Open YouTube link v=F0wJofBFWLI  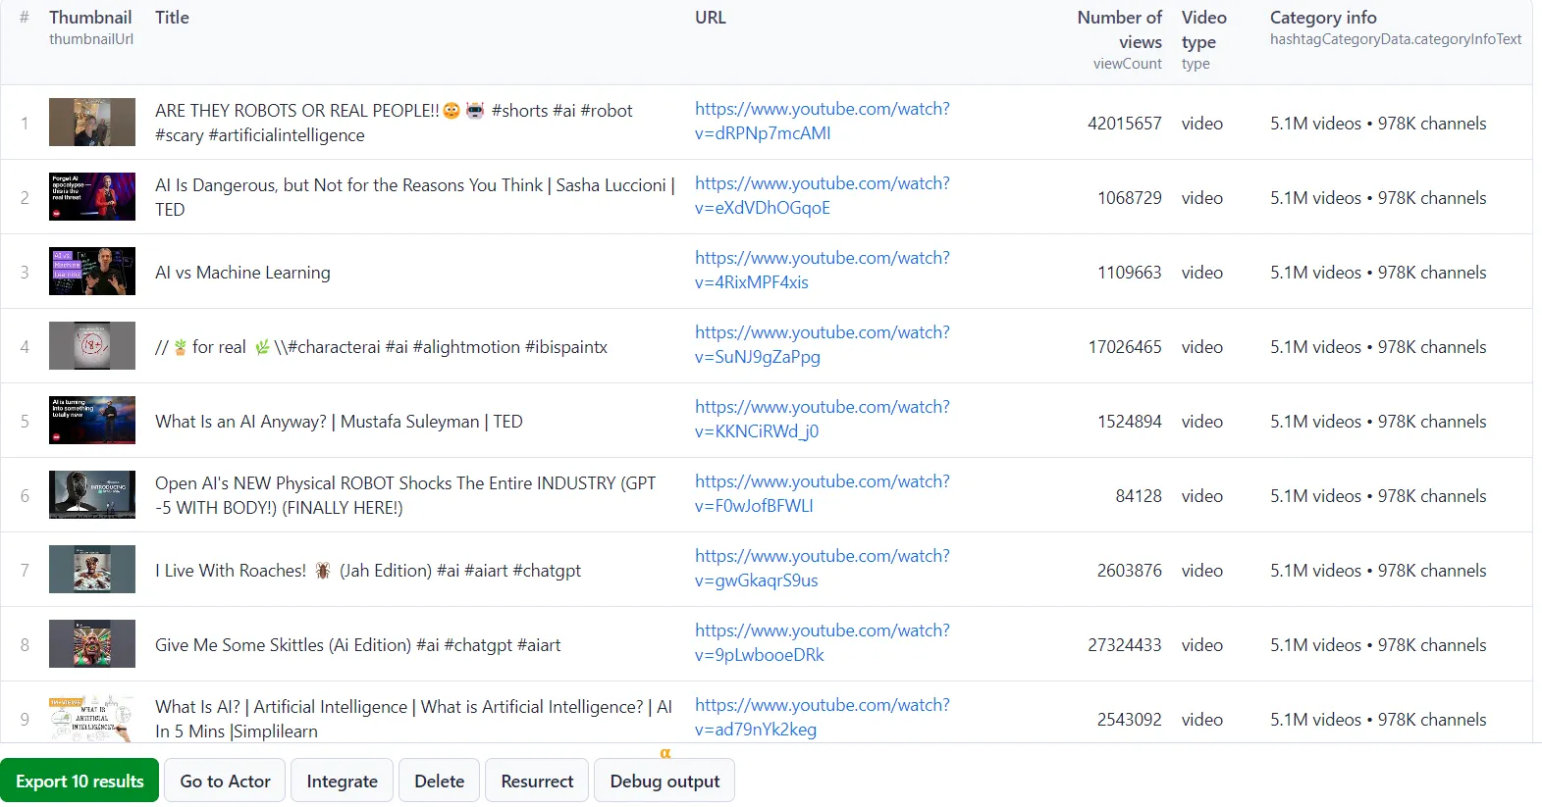click(823, 494)
